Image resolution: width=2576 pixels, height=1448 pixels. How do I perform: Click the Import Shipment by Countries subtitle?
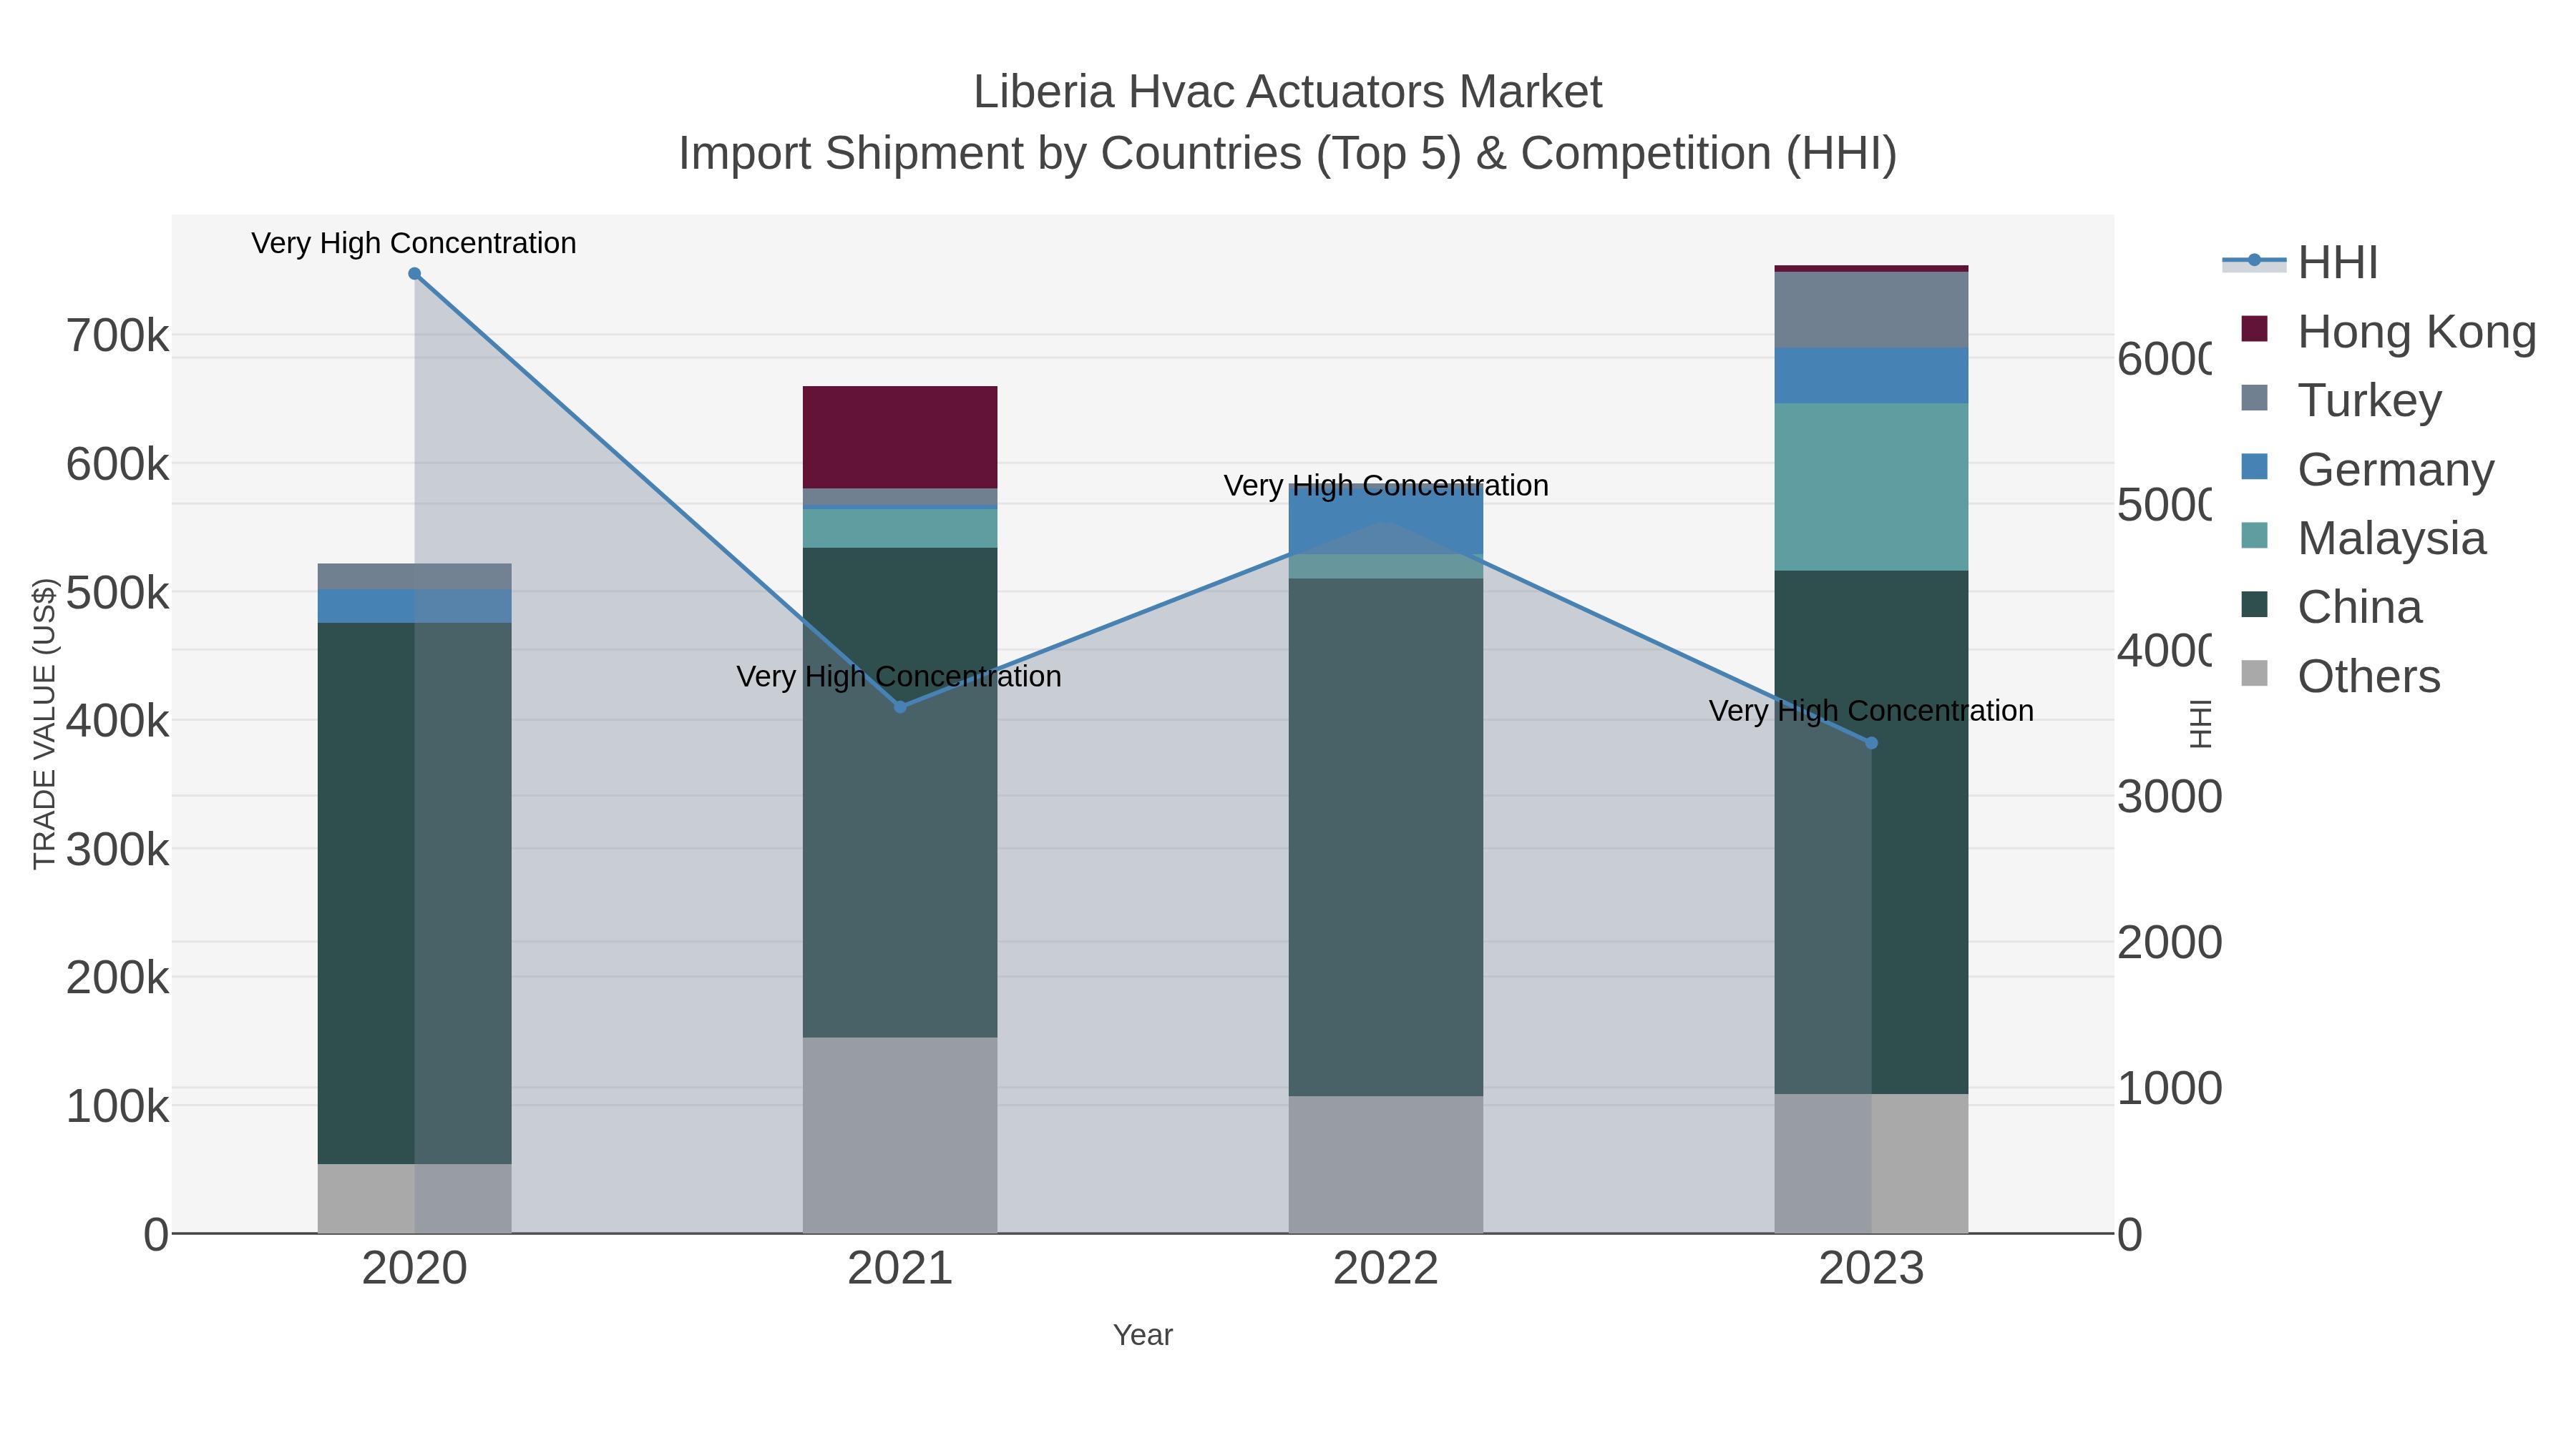tap(1288, 154)
